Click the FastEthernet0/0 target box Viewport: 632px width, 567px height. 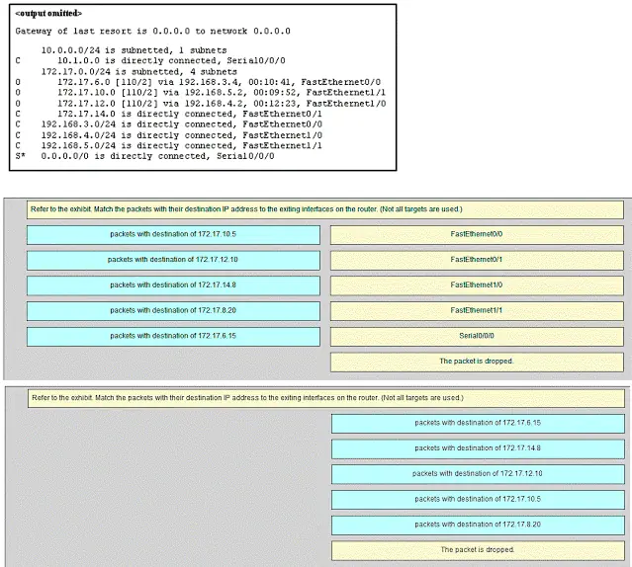pos(477,235)
